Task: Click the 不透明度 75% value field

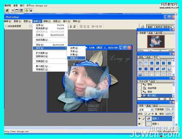Action: pyautogui.click(x=168, y=109)
